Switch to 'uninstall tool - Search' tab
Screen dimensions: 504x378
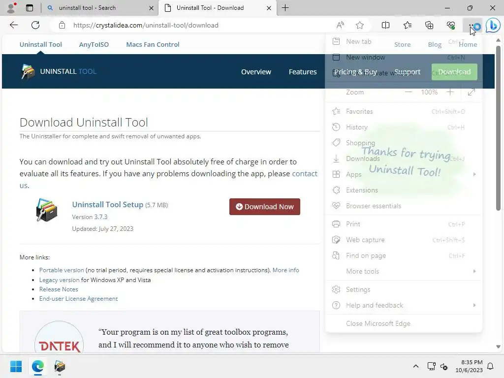pos(99,8)
